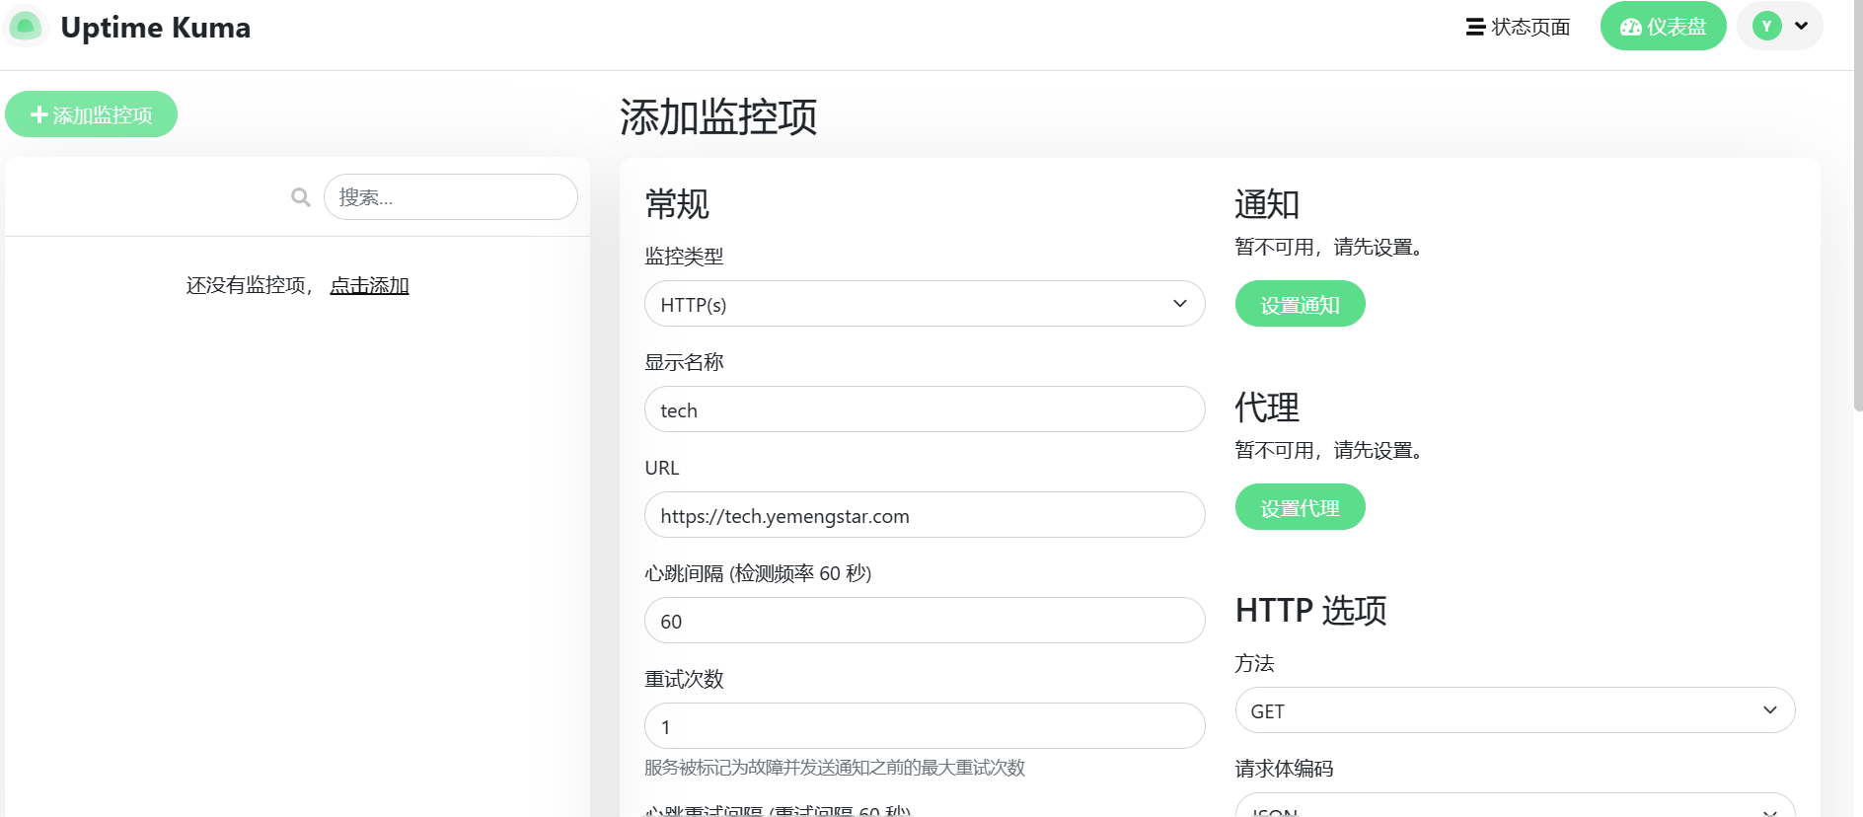This screenshot has height=817, width=1863.
Task: Click the 显示名称 field containing tech
Action: point(924,409)
